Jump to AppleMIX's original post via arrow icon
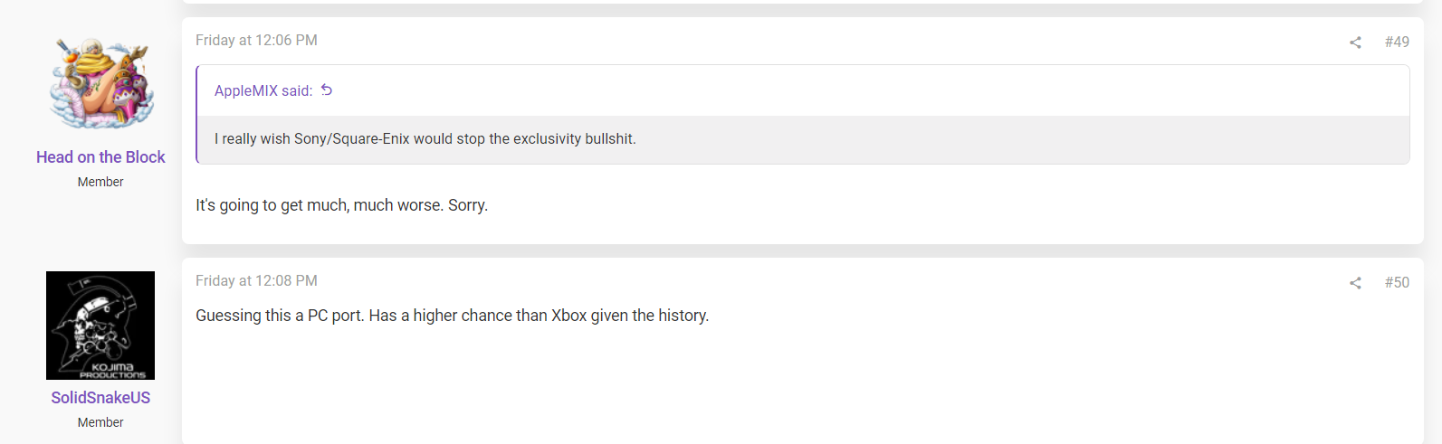This screenshot has width=1442, height=444. (327, 90)
